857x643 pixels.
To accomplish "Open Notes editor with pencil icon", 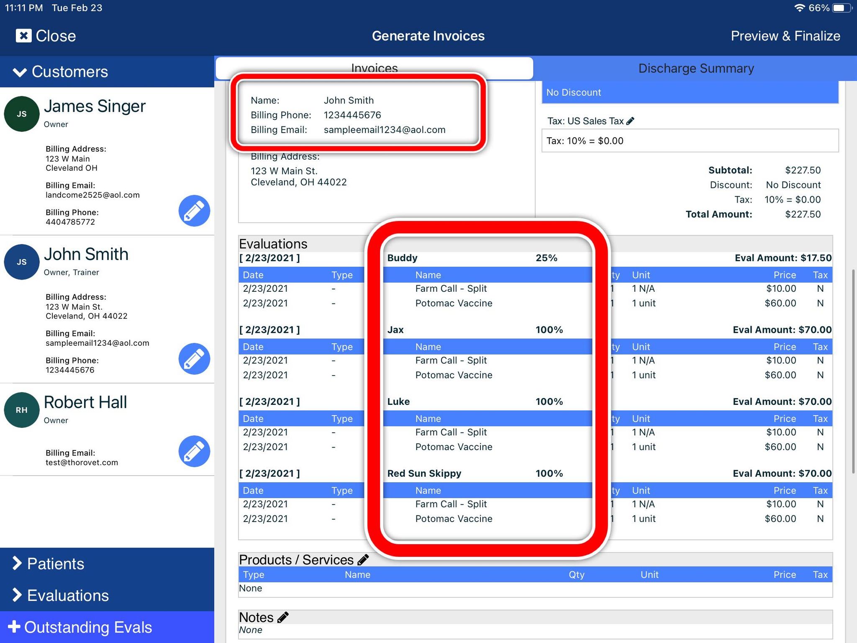I will pyautogui.click(x=283, y=617).
